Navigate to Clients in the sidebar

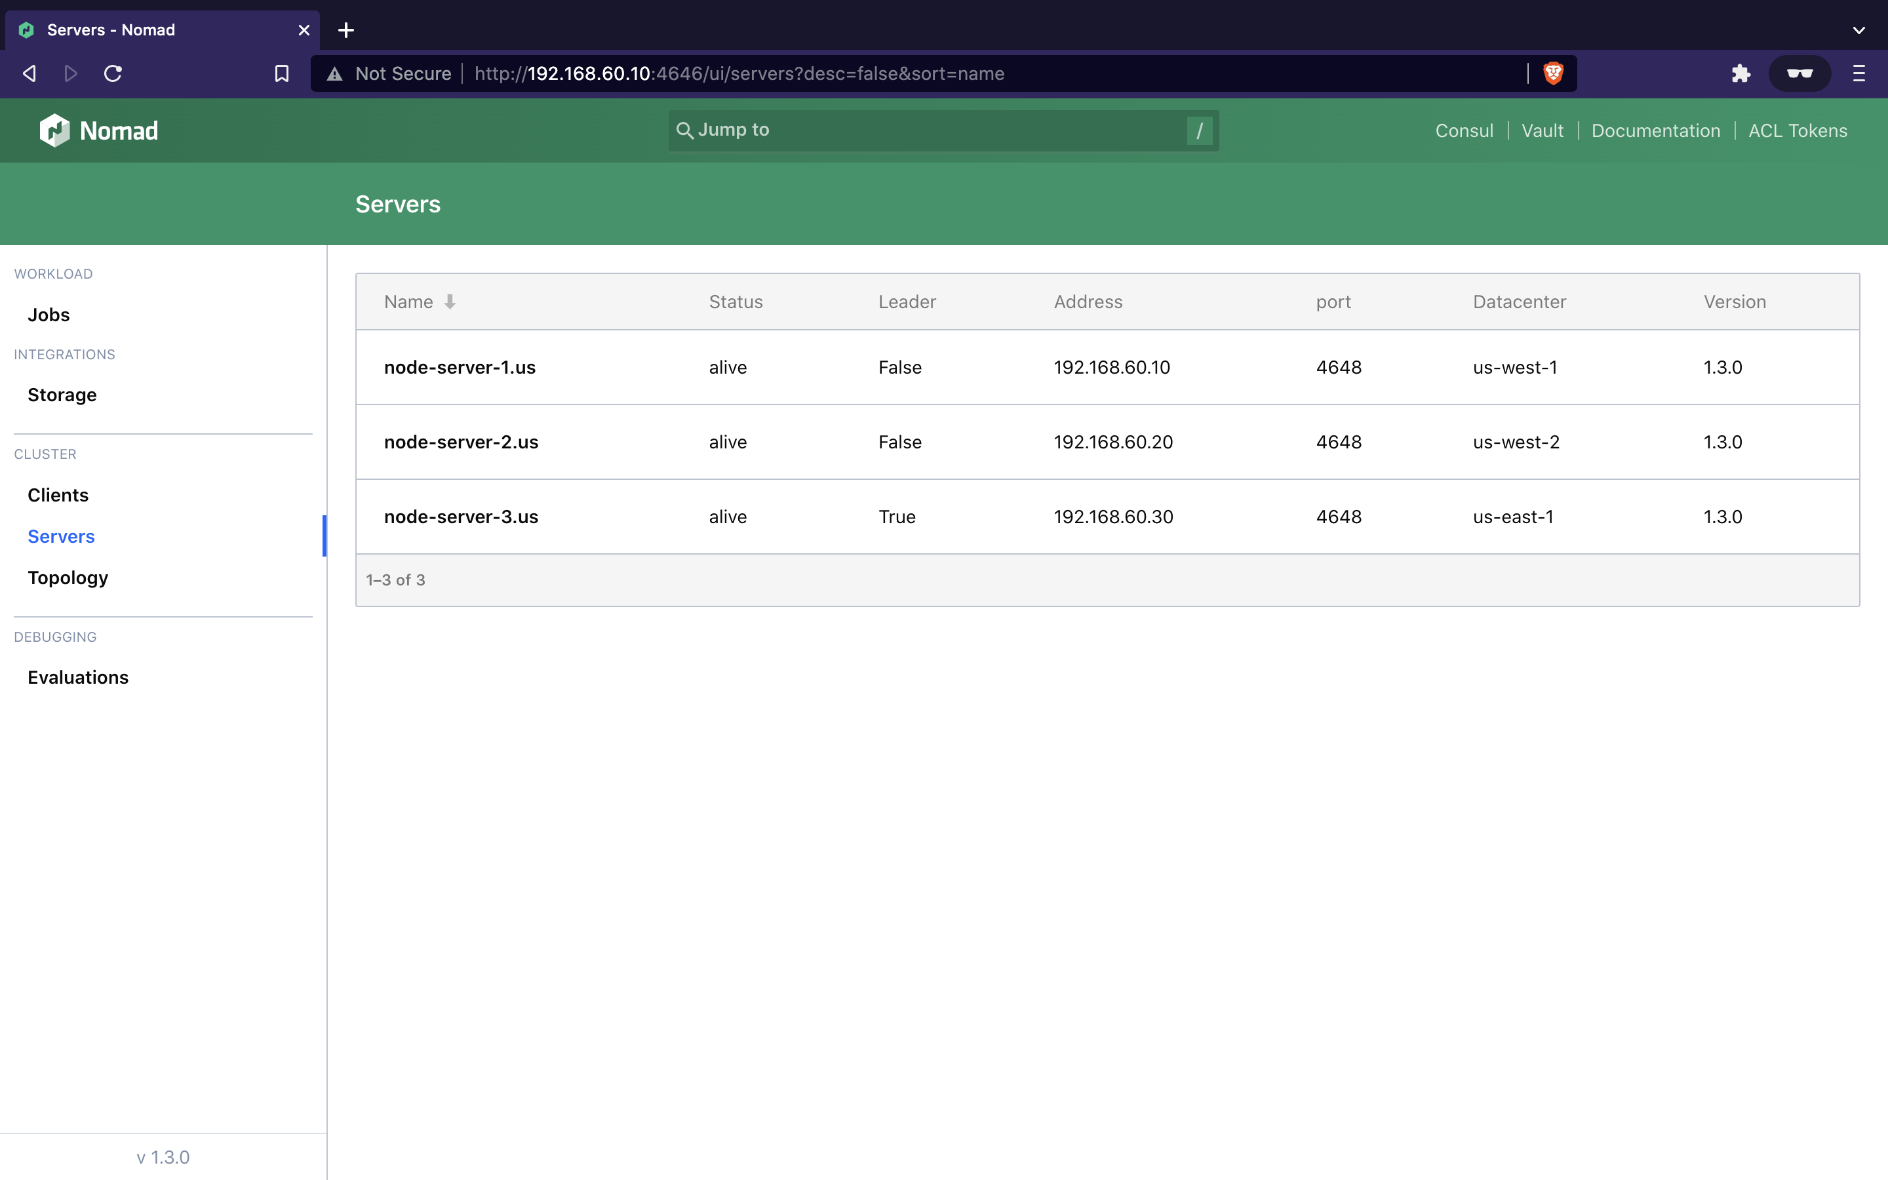click(58, 495)
